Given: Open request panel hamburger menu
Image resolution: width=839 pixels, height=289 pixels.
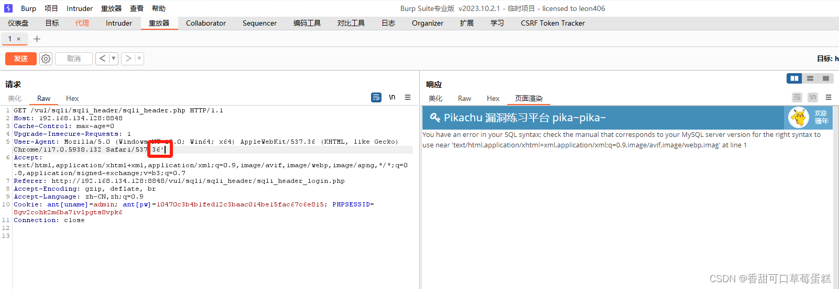Looking at the screenshot, I should (x=408, y=97).
